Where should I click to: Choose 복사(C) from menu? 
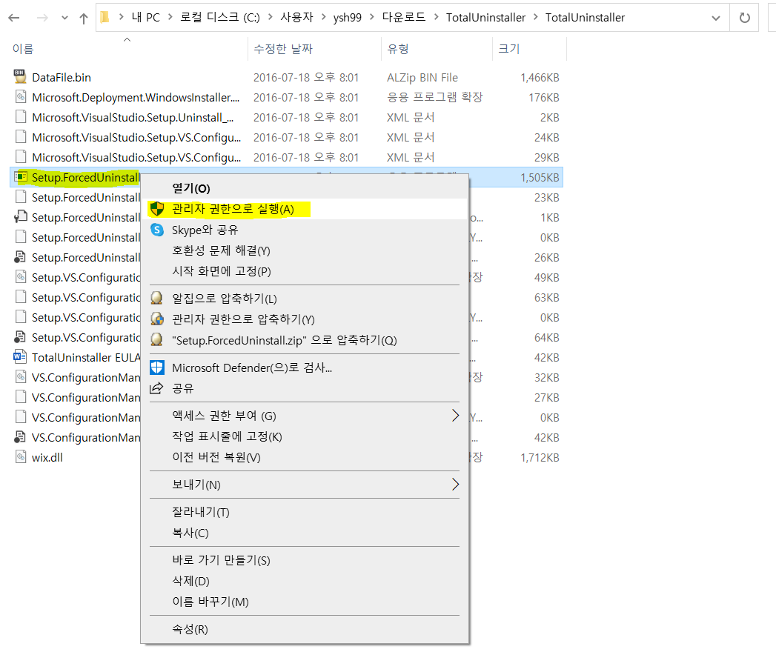pyautogui.click(x=190, y=533)
